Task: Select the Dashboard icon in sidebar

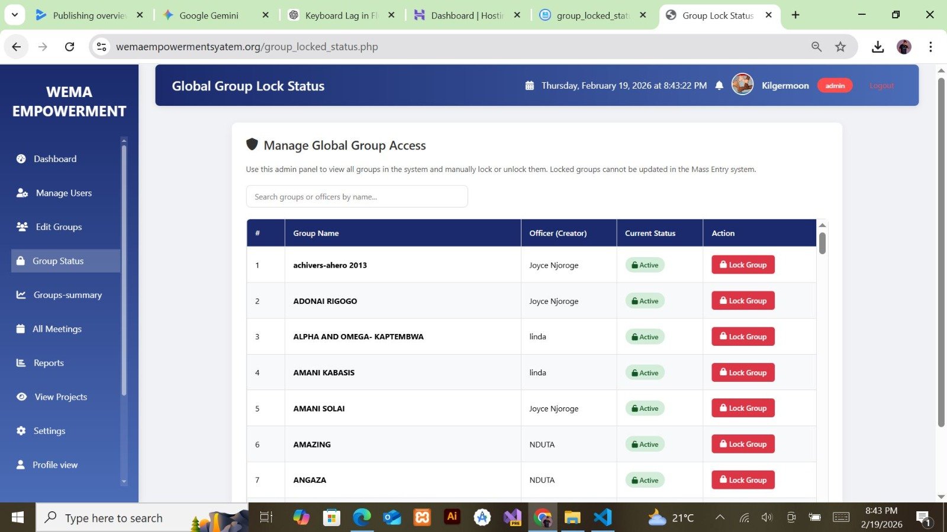Action: [21, 158]
